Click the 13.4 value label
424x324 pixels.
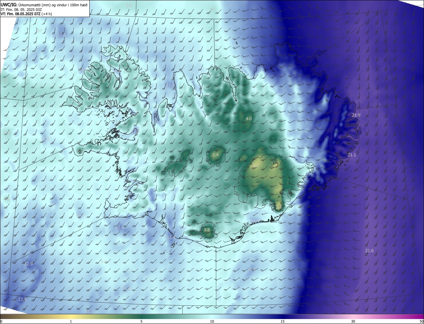coord(22,299)
